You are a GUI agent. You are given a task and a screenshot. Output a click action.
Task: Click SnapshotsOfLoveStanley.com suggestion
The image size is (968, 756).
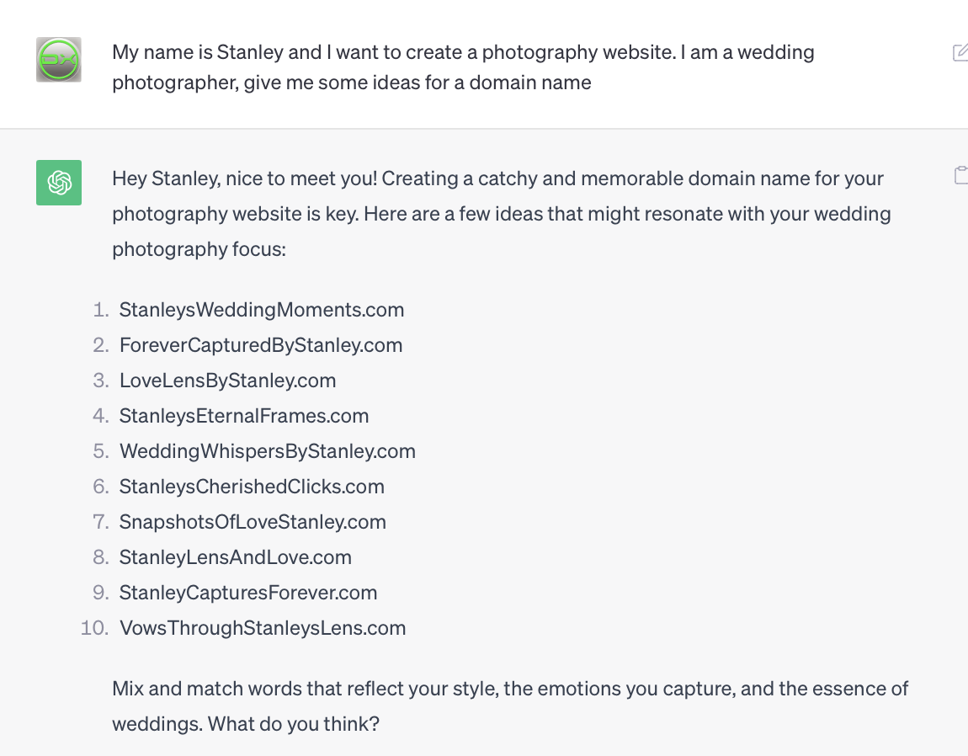(253, 522)
